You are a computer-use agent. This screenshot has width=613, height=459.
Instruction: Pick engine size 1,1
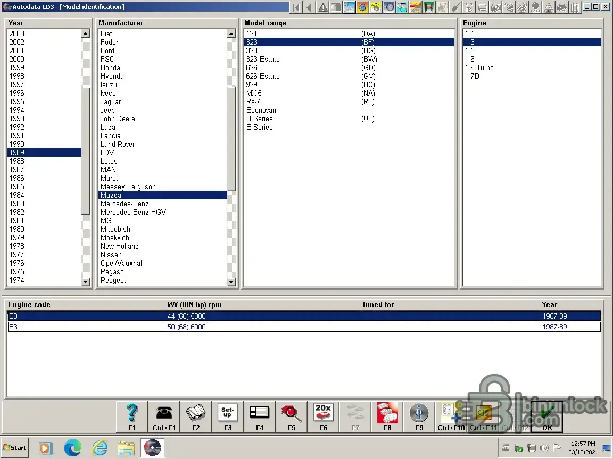[532, 33]
